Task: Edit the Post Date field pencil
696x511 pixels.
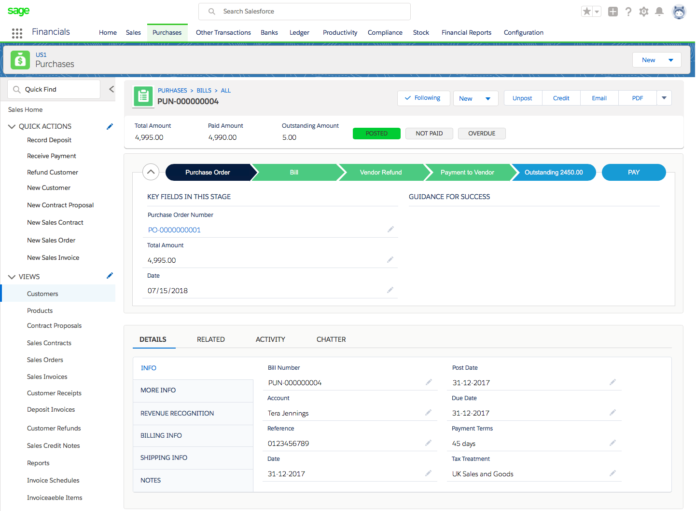Action: [x=612, y=382]
